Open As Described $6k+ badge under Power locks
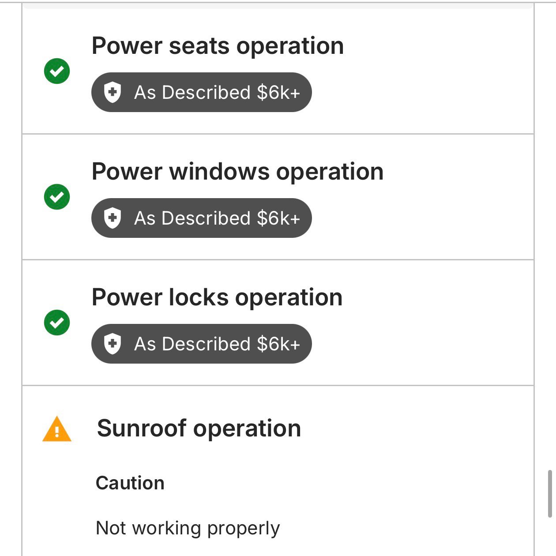 click(x=202, y=344)
